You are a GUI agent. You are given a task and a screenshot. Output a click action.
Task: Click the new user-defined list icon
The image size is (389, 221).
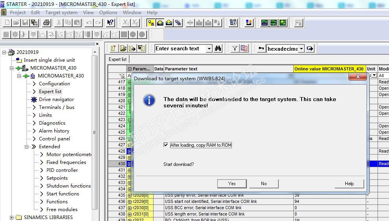113,48
